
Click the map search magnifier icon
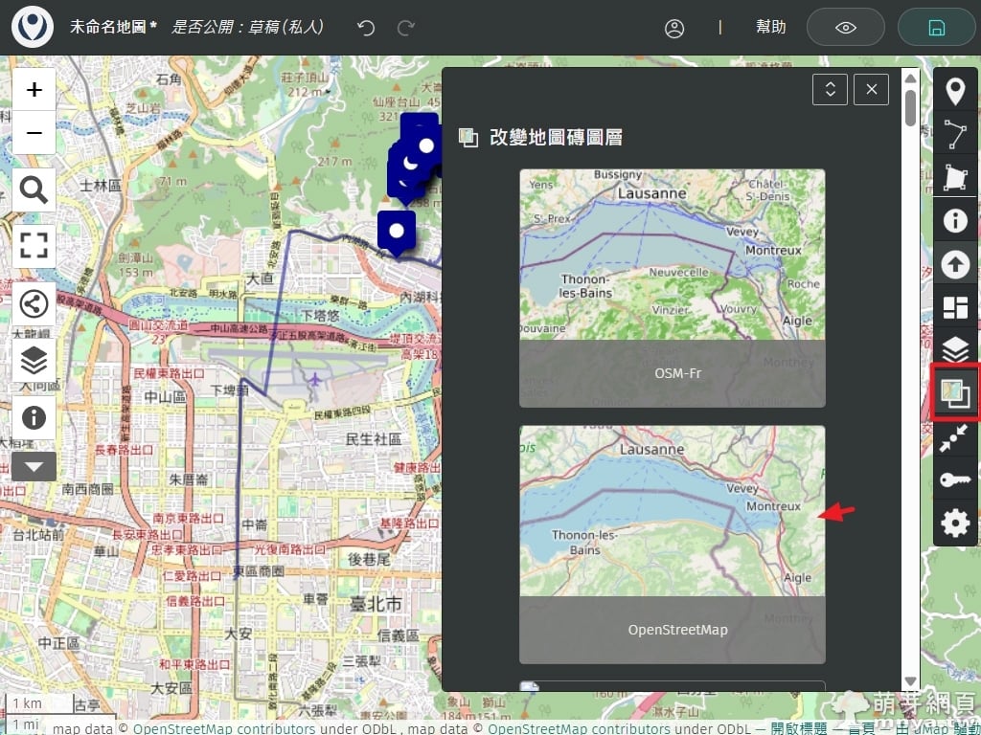coord(34,190)
